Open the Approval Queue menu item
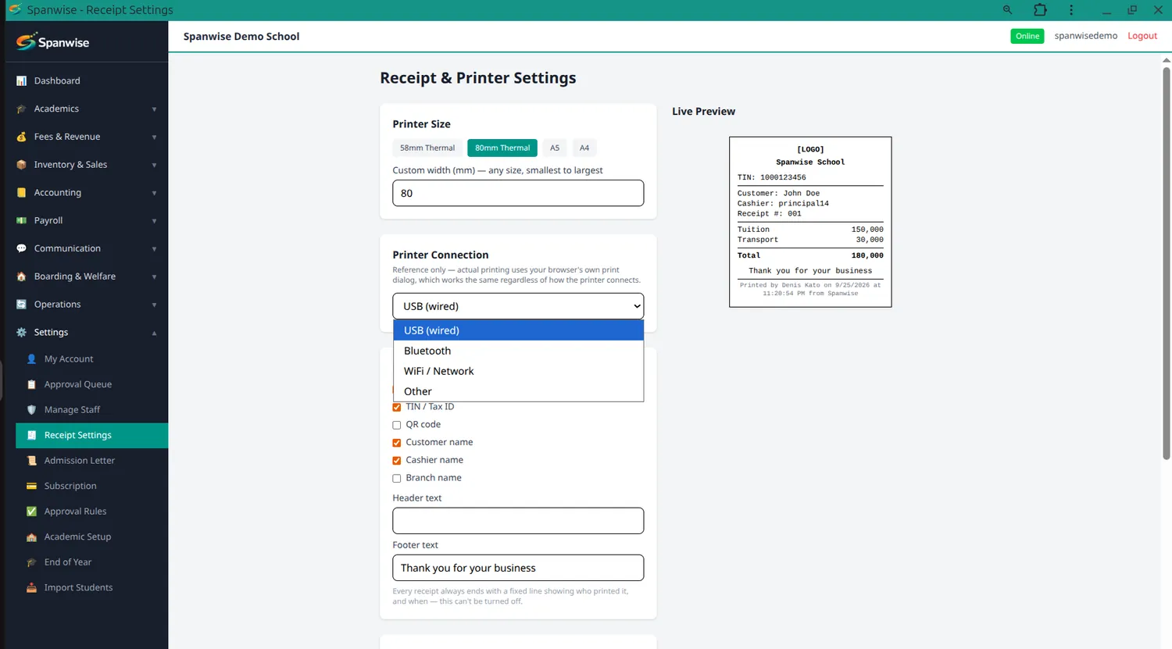The height and width of the screenshot is (649, 1172). coord(92,384)
